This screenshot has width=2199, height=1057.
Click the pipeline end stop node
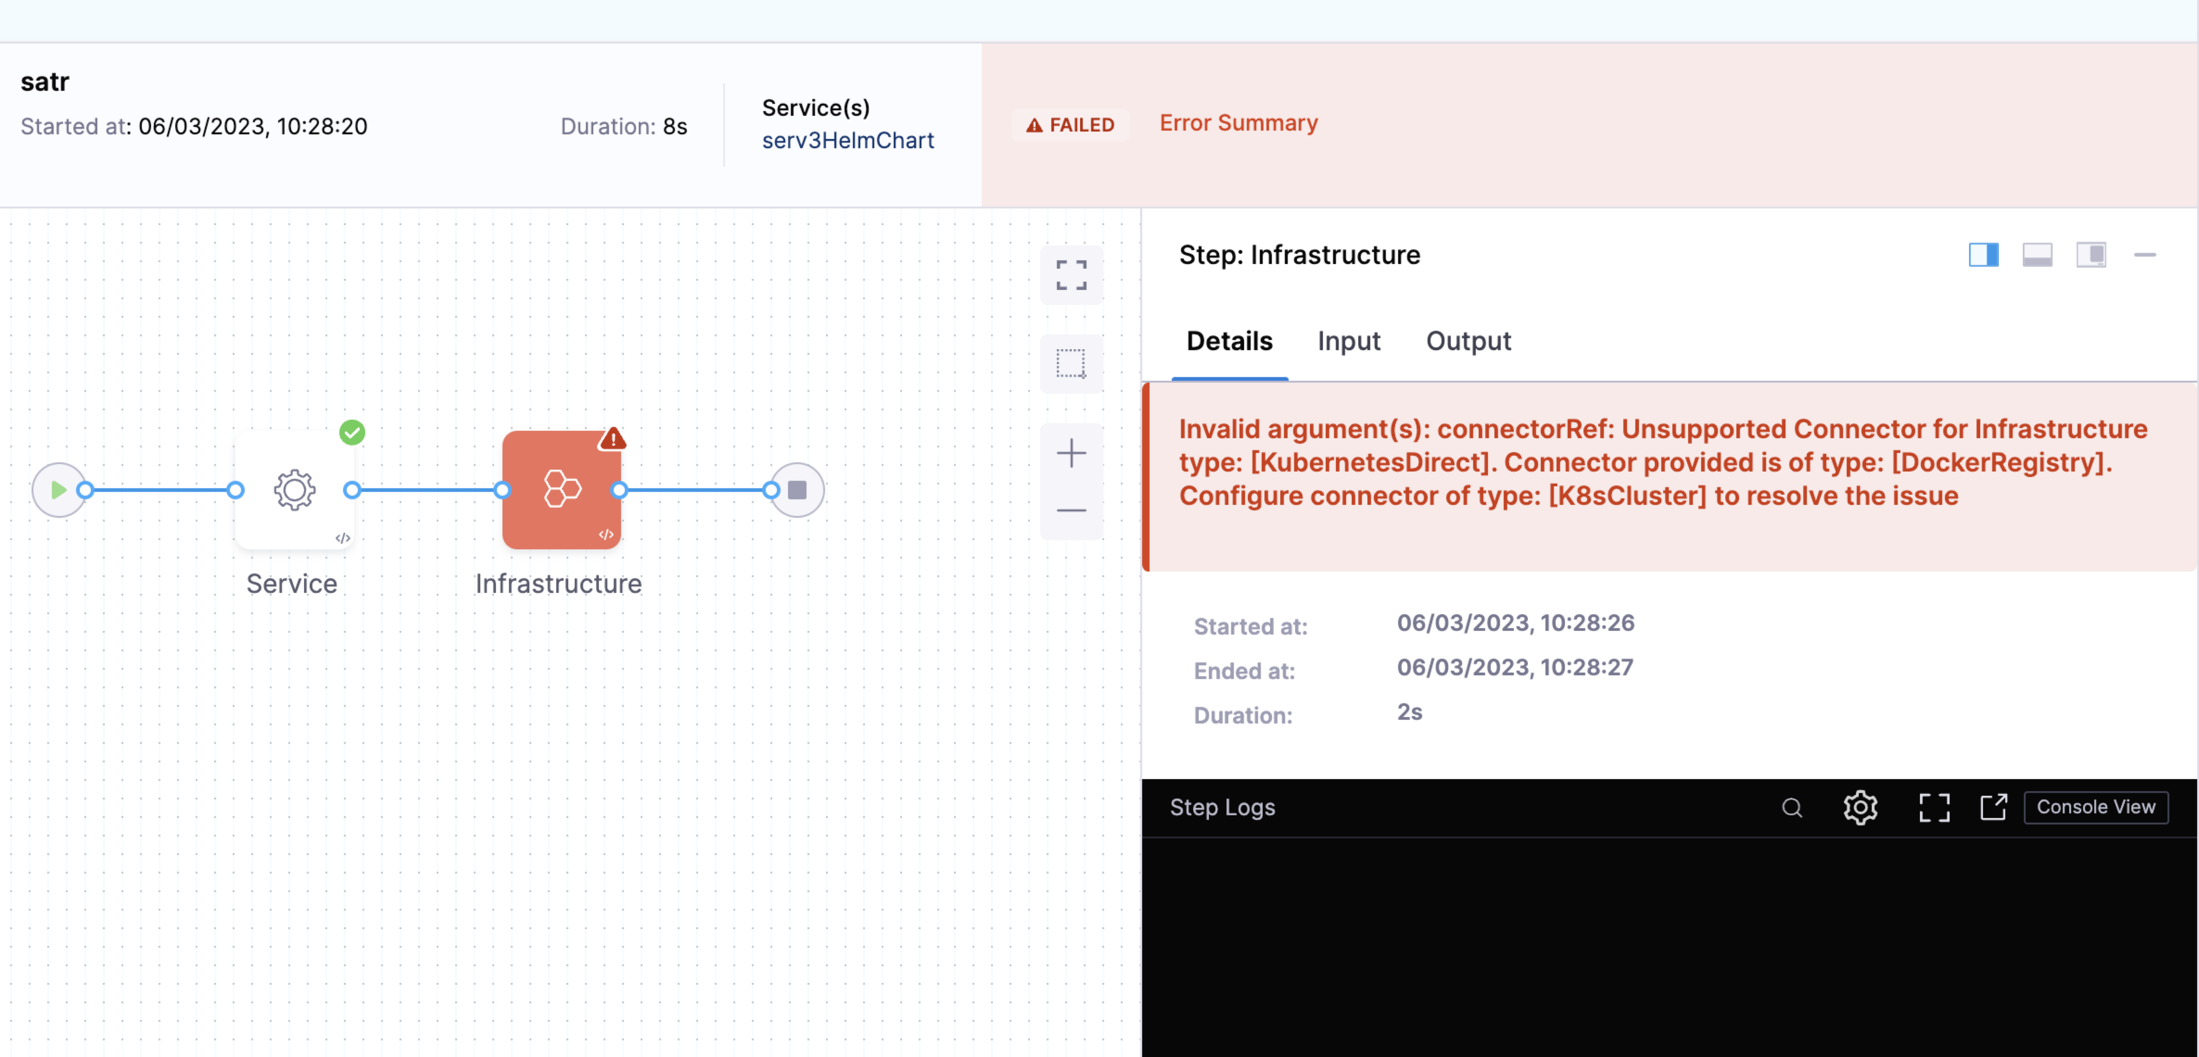point(796,490)
